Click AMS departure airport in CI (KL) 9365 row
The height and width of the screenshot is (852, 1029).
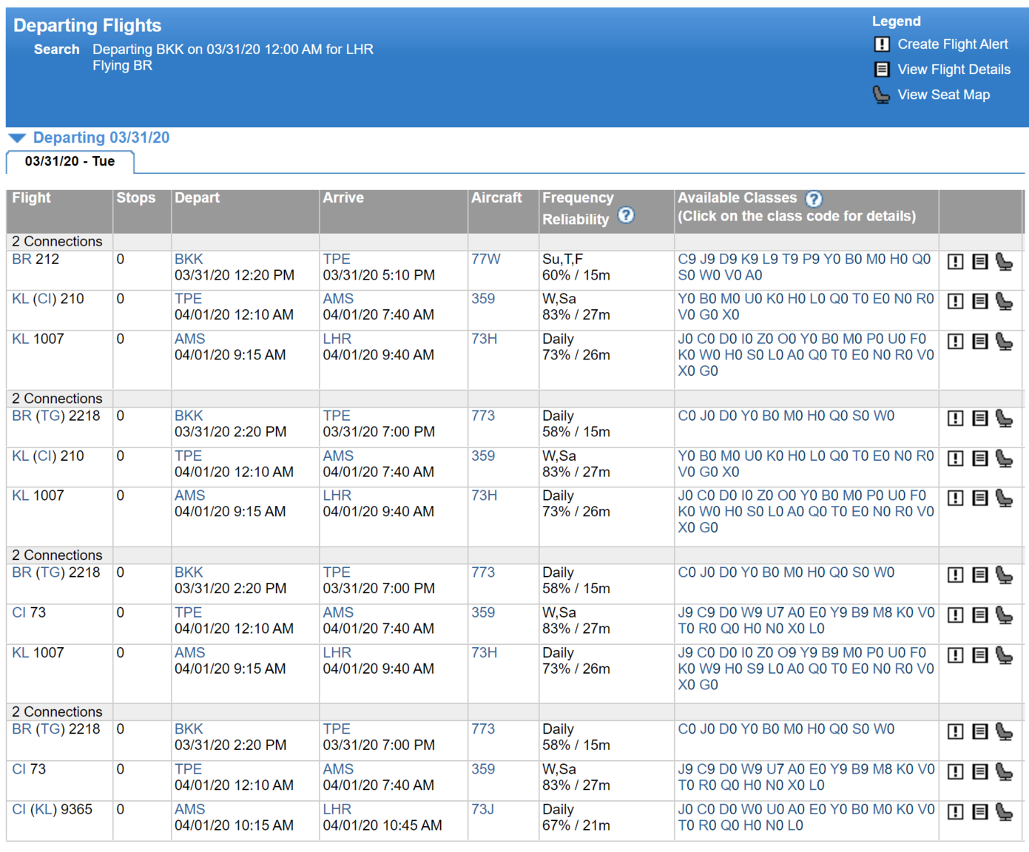click(x=190, y=810)
